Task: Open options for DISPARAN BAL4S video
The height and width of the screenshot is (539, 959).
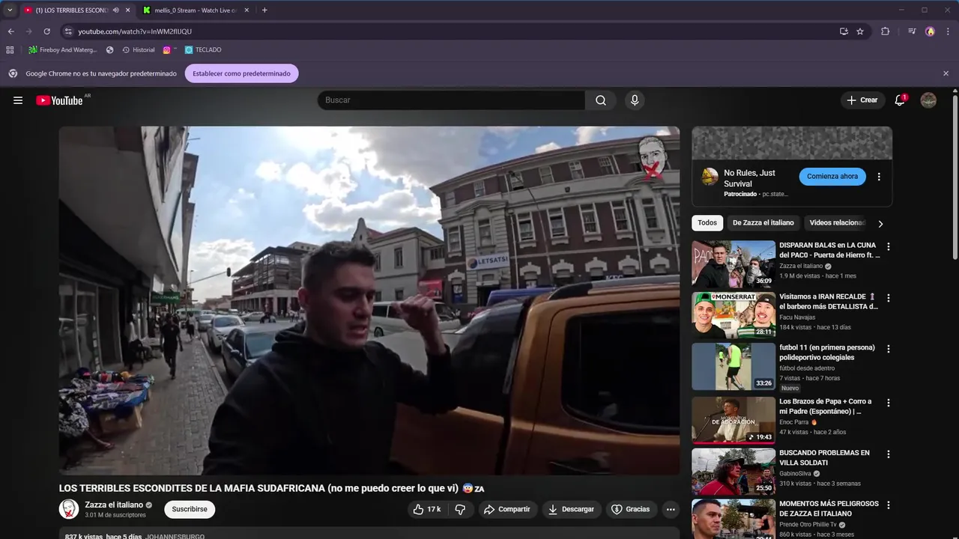Action: (889, 246)
